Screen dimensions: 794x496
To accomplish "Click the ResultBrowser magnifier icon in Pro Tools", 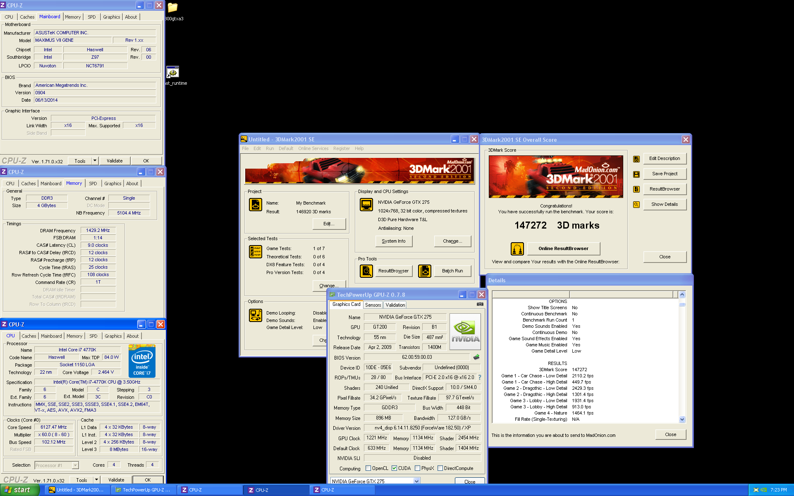I will point(366,271).
